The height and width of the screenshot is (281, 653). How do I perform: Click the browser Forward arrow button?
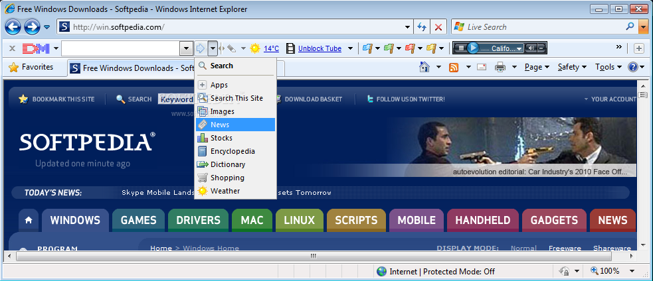[32, 27]
